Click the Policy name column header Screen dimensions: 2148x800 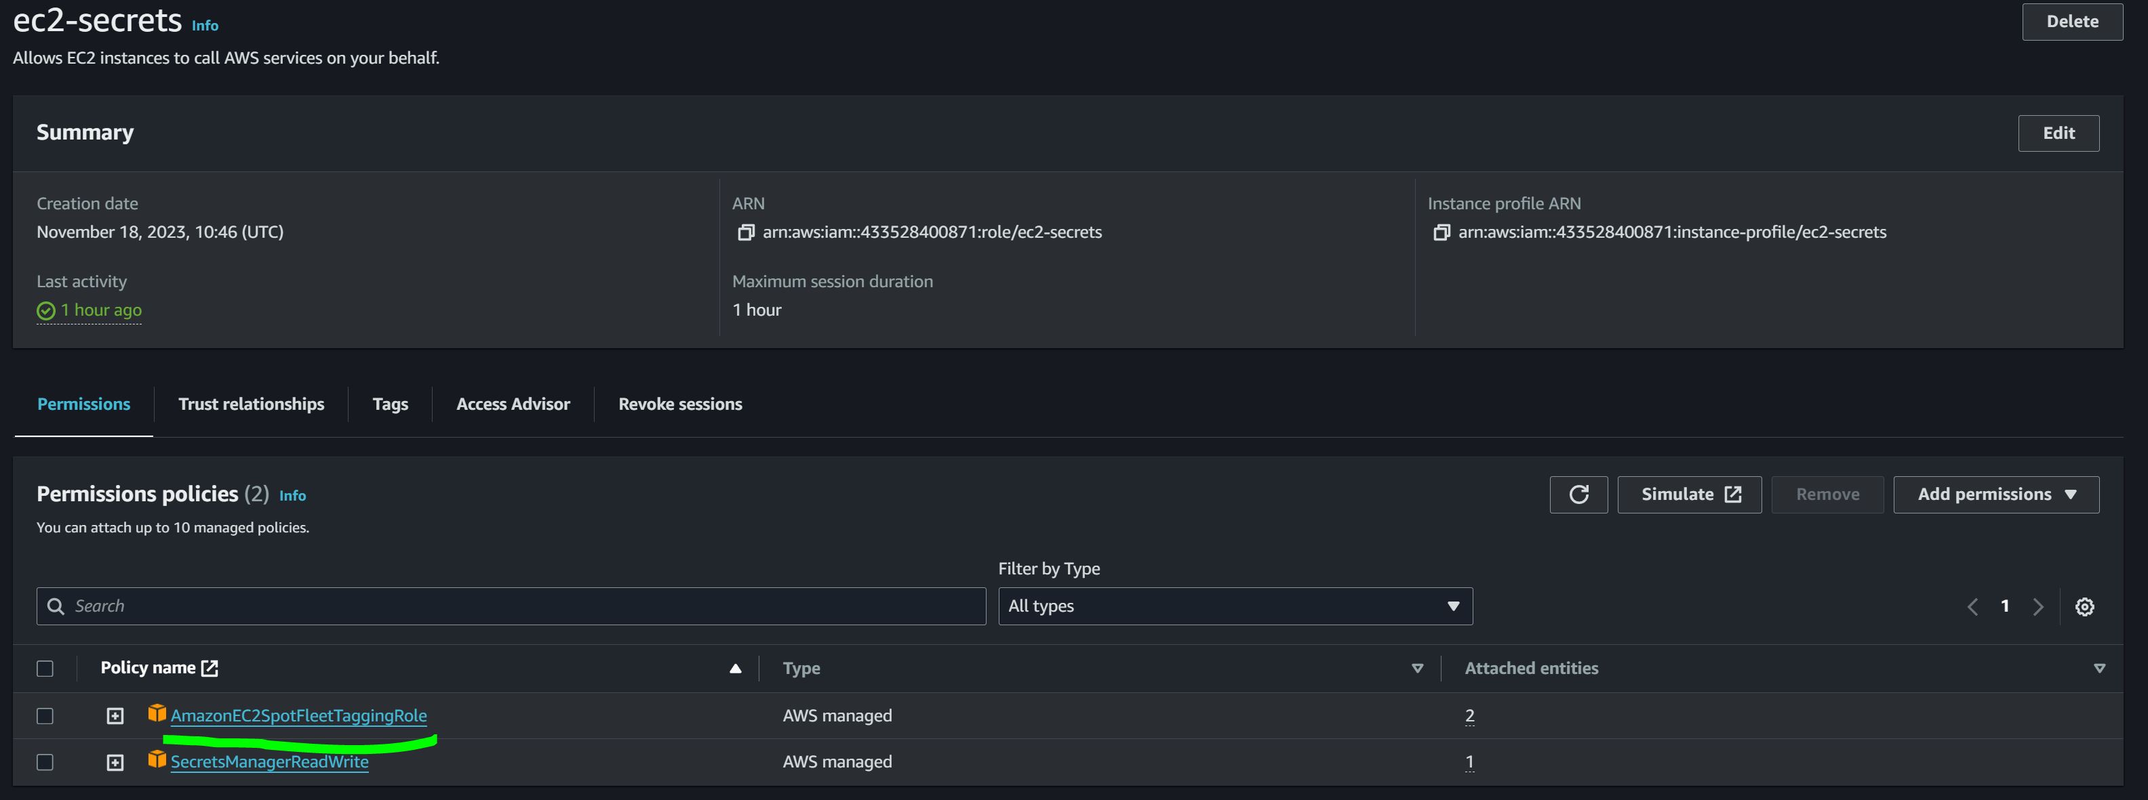pyautogui.click(x=148, y=669)
